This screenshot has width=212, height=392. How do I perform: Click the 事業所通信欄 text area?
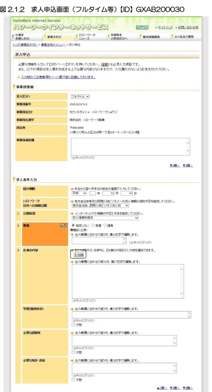(x=130, y=147)
